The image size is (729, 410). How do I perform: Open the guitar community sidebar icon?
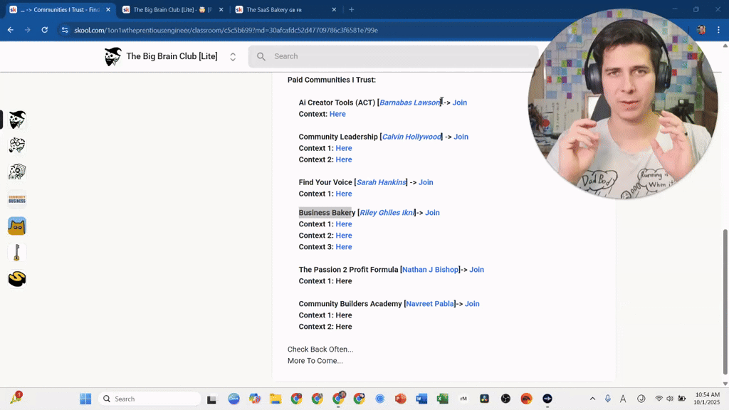pos(17,253)
